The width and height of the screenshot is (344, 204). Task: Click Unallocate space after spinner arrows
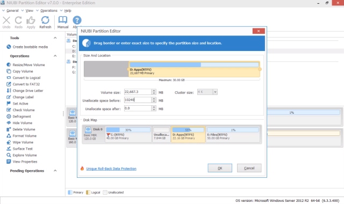tap(154, 108)
